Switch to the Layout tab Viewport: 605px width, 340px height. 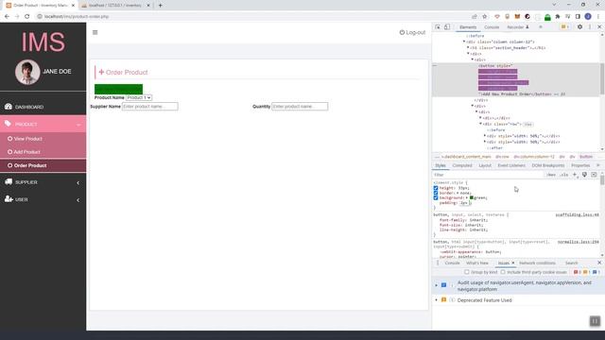pyautogui.click(x=485, y=165)
